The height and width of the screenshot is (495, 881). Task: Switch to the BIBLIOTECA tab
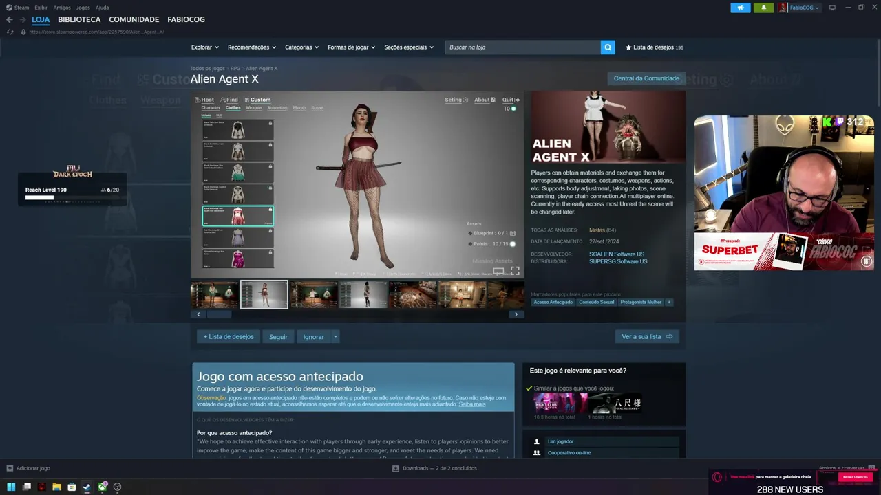tap(79, 19)
